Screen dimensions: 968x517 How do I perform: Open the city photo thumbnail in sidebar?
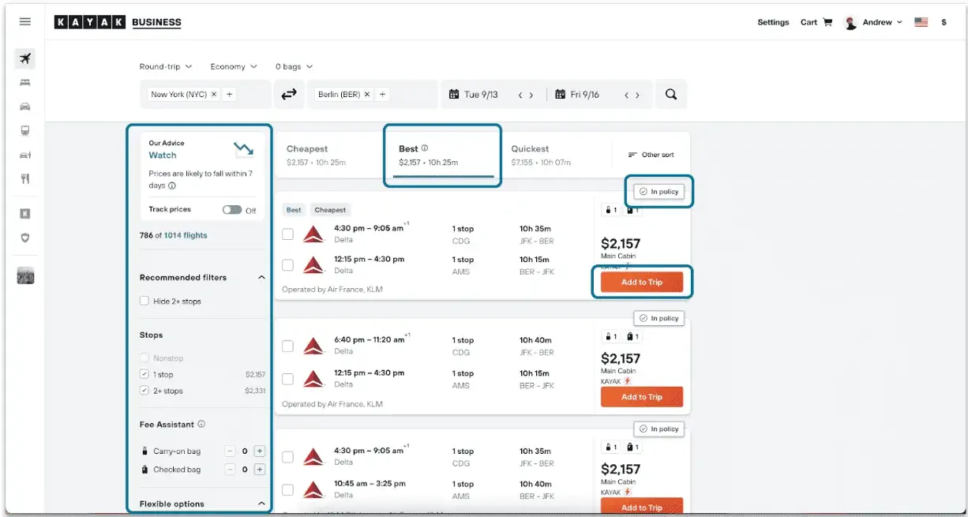(25, 275)
